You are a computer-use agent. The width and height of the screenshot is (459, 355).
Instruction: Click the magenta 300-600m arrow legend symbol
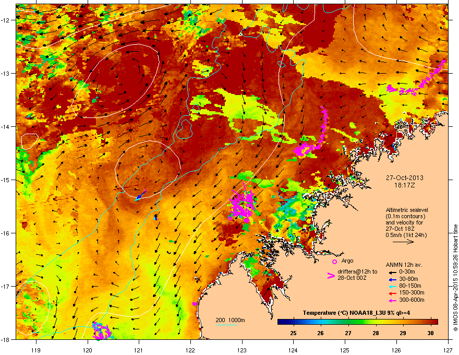pyautogui.click(x=392, y=300)
